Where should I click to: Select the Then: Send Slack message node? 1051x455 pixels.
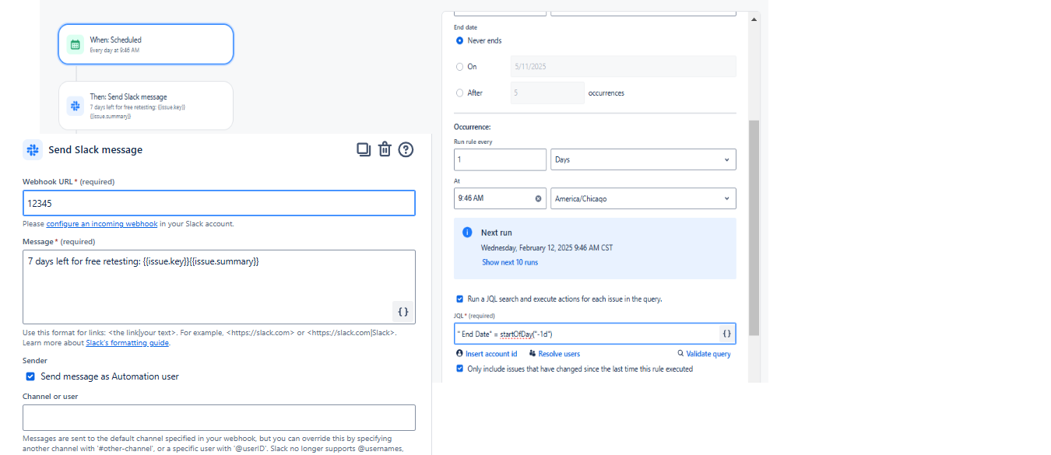tap(146, 106)
